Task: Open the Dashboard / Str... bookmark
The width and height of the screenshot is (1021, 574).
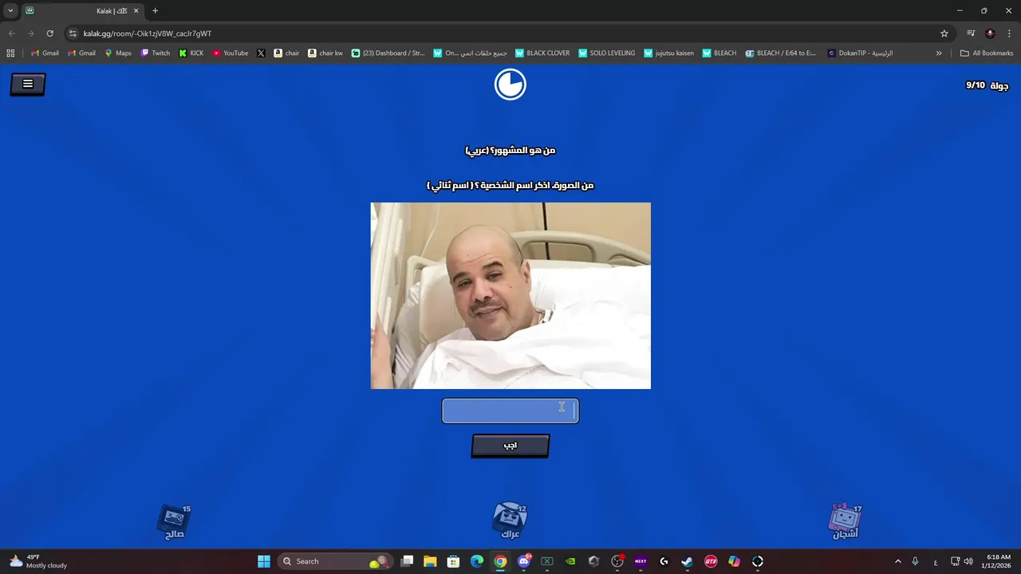Action: pos(388,53)
